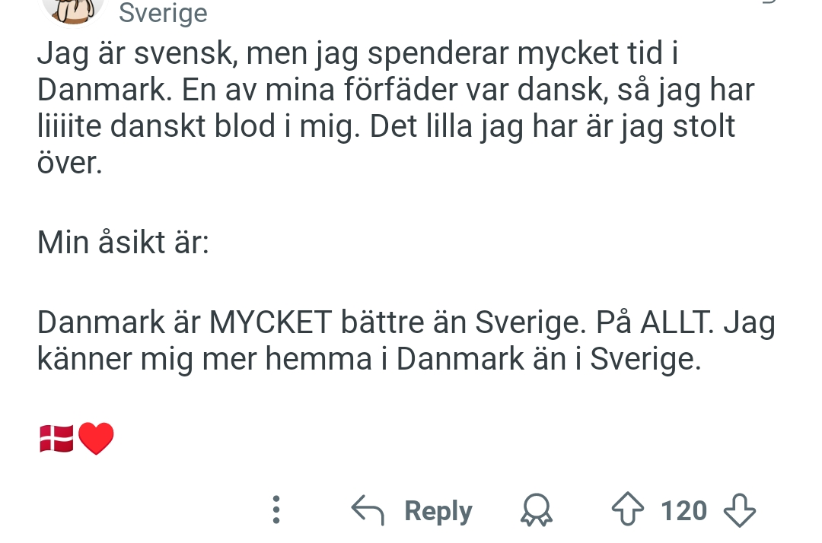
Task: Downvote the post with the down arrow
Action: tap(739, 511)
